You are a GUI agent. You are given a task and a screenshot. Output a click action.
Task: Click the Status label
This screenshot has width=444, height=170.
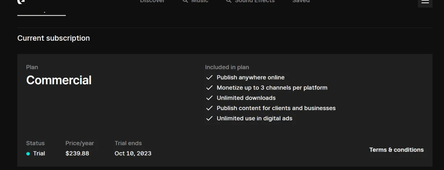[x=35, y=143]
